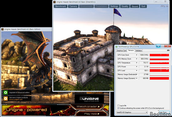This screenshot has height=117, width=172.
Task: Click the Unigine Heaven Basic Edition launcher icon
Action: [3, 29]
